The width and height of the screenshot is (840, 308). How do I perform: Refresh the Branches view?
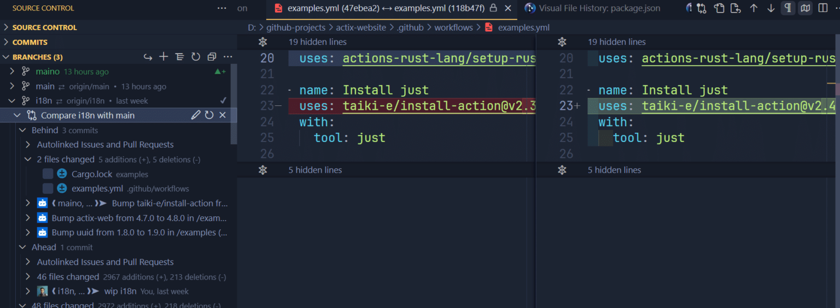pos(195,57)
